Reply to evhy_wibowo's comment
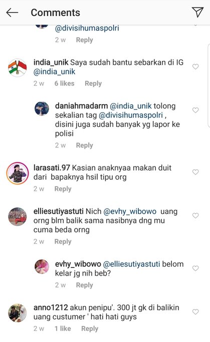 point(84,285)
